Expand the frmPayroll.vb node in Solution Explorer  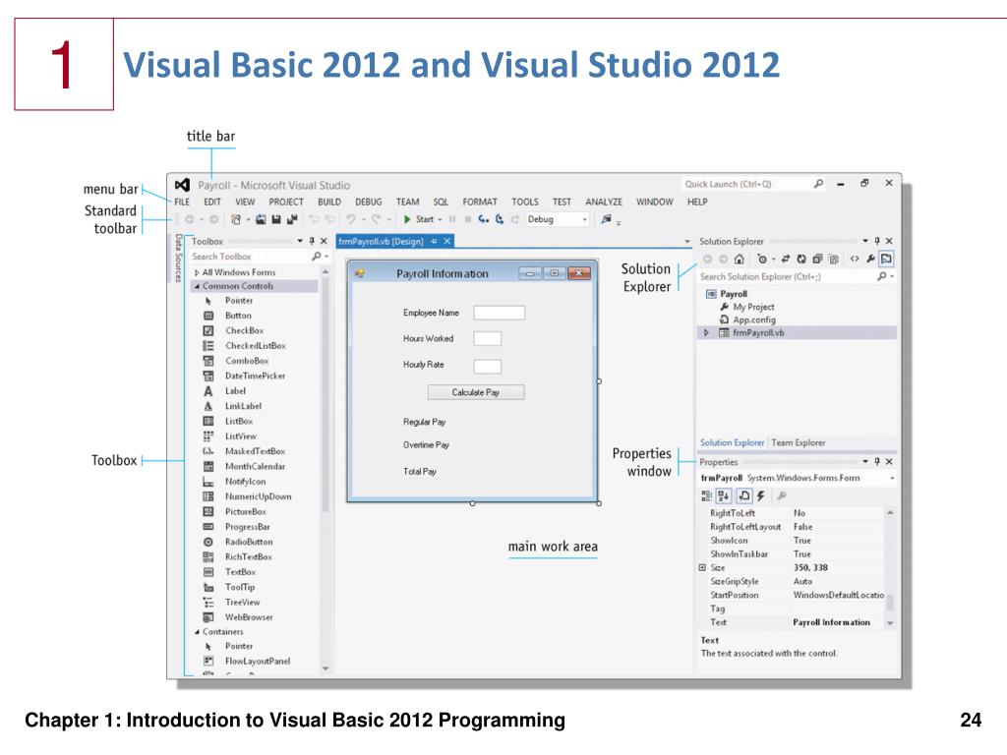[x=706, y=333]
